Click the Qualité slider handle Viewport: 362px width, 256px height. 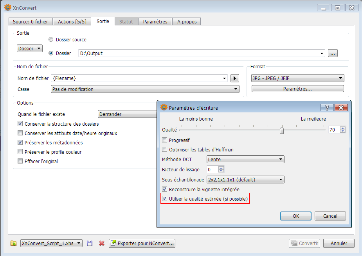pos(282,130)
